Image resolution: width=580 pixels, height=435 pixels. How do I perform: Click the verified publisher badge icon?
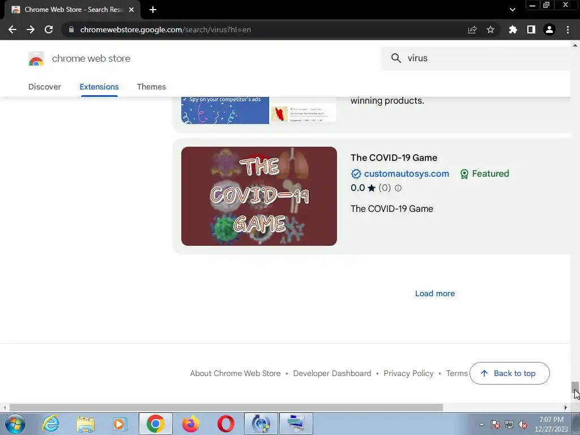point(356,173)
